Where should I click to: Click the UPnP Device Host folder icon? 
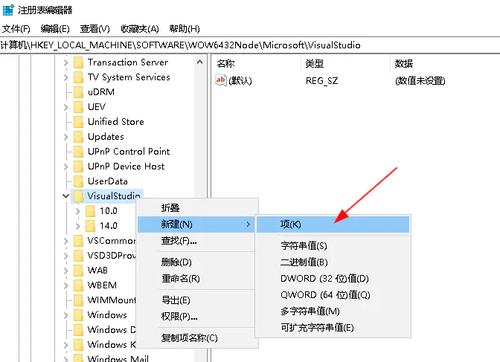click(78, 167)
